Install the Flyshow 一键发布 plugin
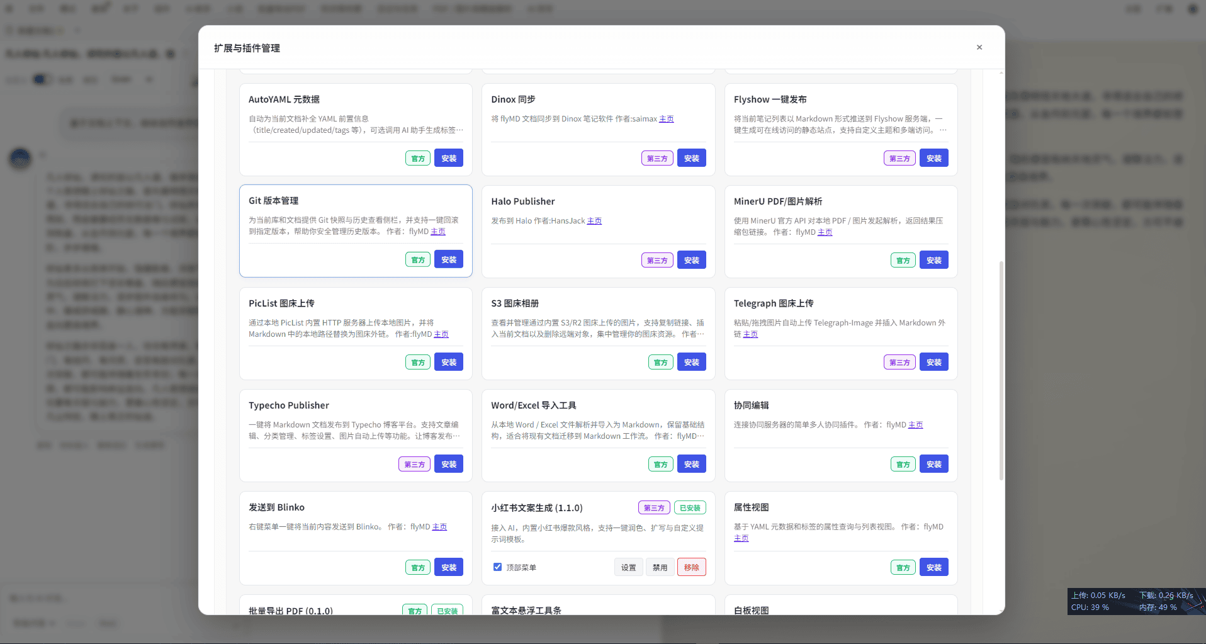 coord(934,158)
